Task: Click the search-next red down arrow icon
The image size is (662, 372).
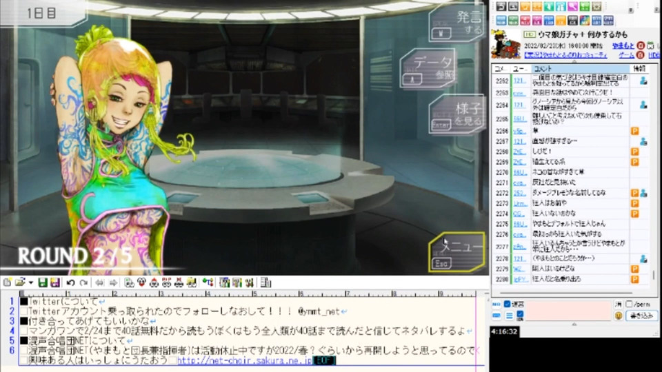Action: coord(141,282)
